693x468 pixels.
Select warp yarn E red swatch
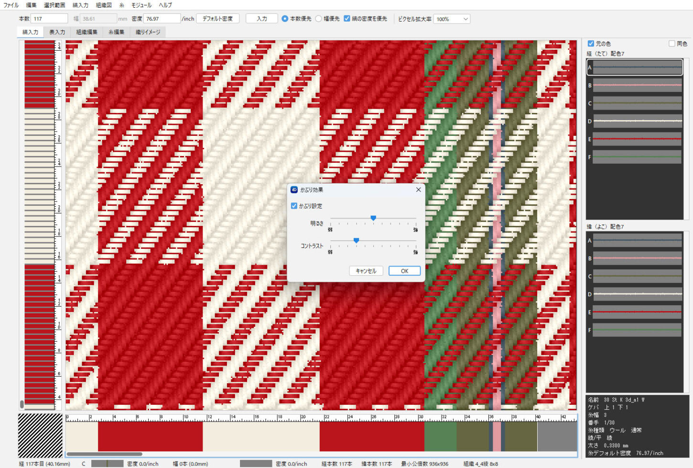[637, 139]
